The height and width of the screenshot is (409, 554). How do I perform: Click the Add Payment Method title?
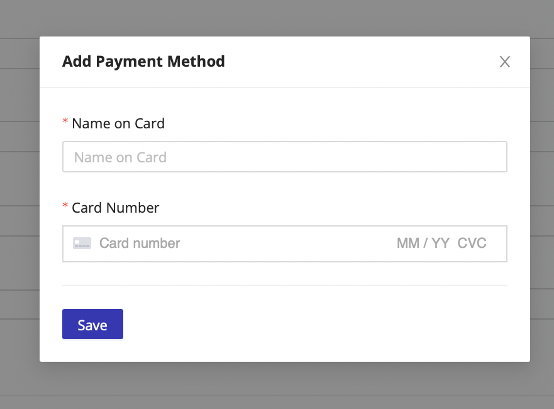point(143,62)
